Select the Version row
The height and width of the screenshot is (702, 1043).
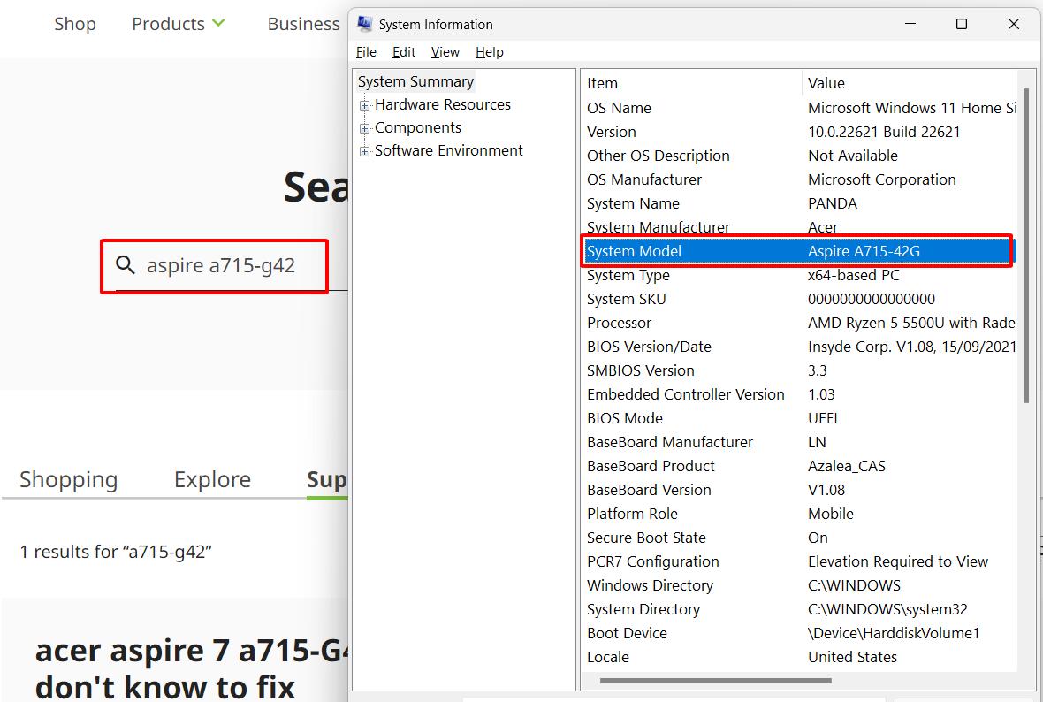tap(800, 132)
